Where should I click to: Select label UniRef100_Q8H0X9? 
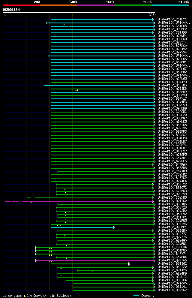point(172,95)
